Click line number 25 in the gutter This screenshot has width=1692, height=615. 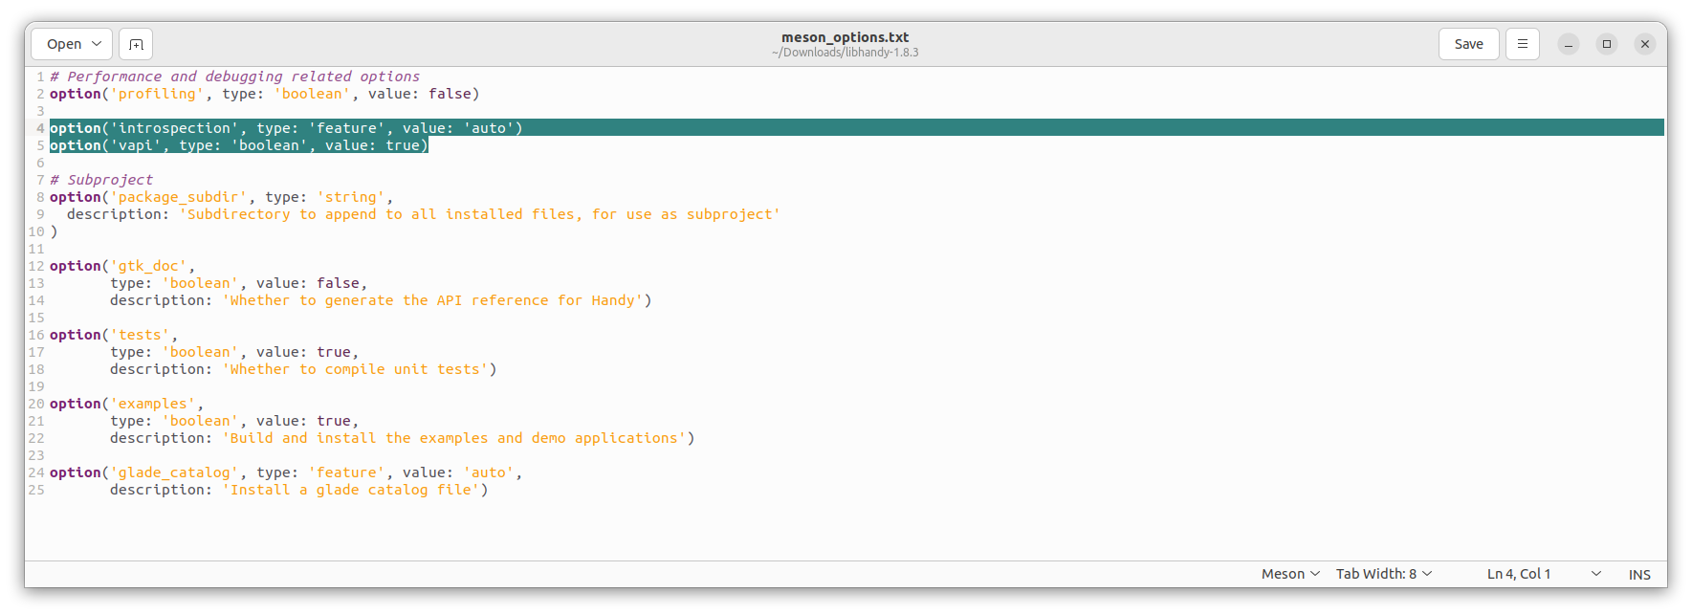[x=36, y=490]
